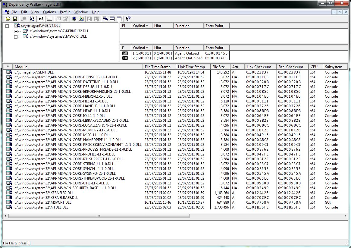Image resolution: width=351 pixels, height=248 pixels.
Task: Open the View menu
Action: pyautogui.click(x=35, y=12)
